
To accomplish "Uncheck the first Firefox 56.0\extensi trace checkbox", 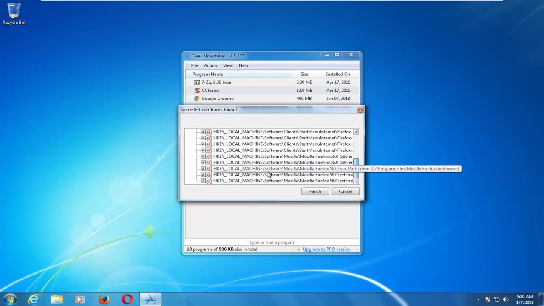I will point(203,175).
